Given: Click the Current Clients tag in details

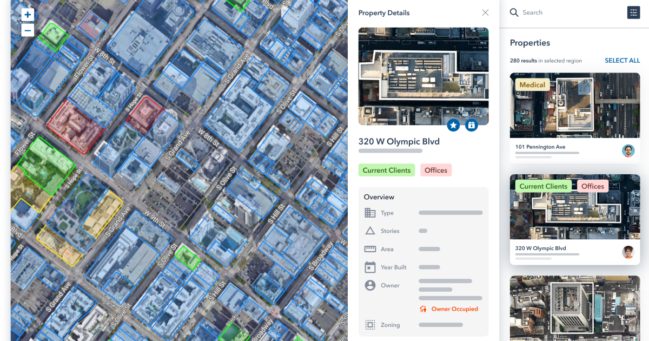Looking at the screenshot, I should (387, 170).
